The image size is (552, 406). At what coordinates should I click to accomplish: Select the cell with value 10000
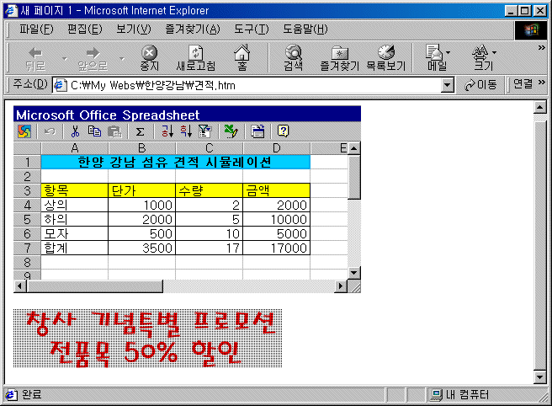tap(276, 219)
